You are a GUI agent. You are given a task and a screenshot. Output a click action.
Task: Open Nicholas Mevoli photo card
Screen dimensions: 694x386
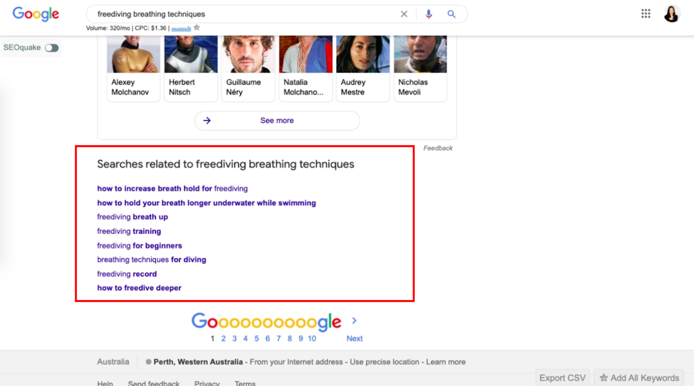[x=420, y=69]
